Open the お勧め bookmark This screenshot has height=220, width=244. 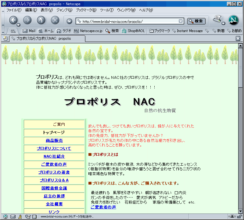click(234, 31)
